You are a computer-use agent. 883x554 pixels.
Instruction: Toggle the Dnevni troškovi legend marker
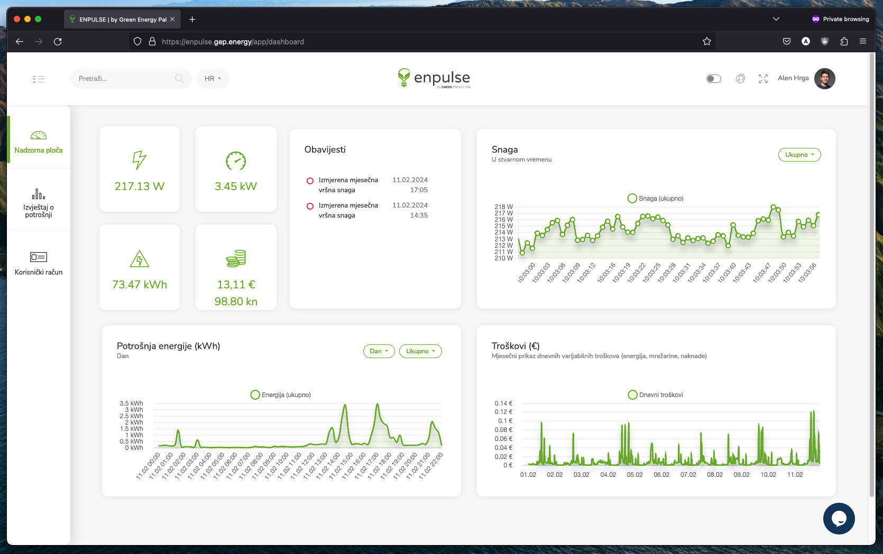(x=632, y=395)
